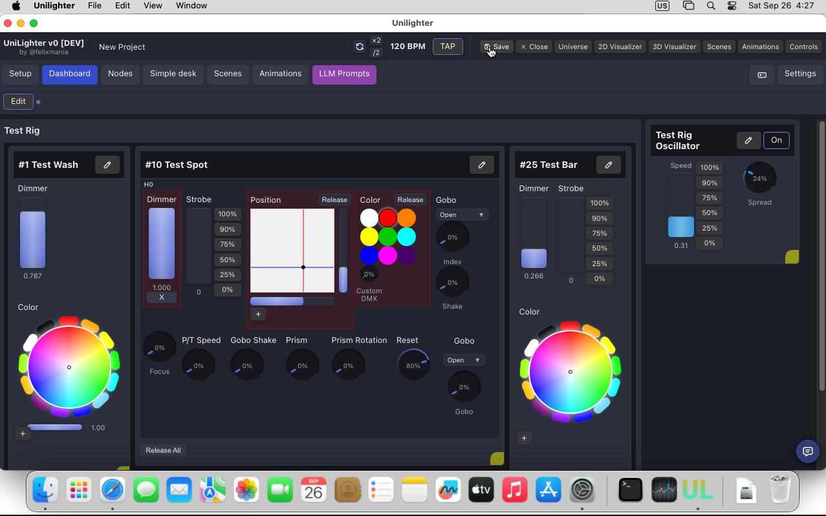
Task: Click Release All for Test Spot
Action: (x=163, y=450)
